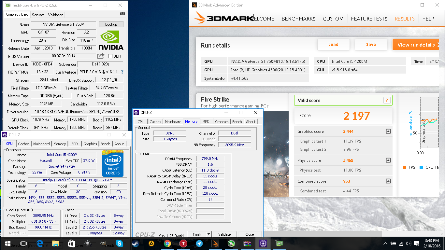445x250 pixels.
Task: Open the FEATURE TESTS section in 3DMark
Action: coord(369,19)
